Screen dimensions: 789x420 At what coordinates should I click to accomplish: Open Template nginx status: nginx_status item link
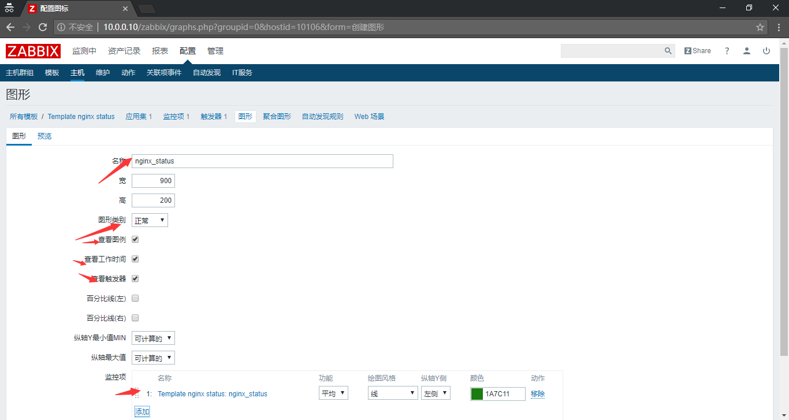click(213, 393)
